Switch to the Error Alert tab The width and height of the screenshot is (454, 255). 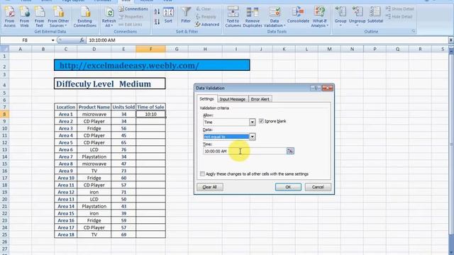point(260,99)
